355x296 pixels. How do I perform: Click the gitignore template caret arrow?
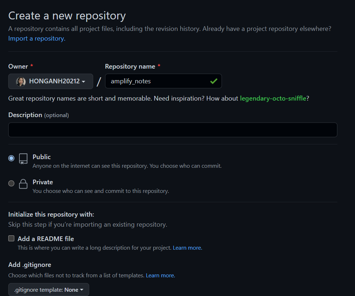82,290
